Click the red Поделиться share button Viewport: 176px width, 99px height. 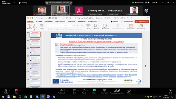(x=142, y=22)
